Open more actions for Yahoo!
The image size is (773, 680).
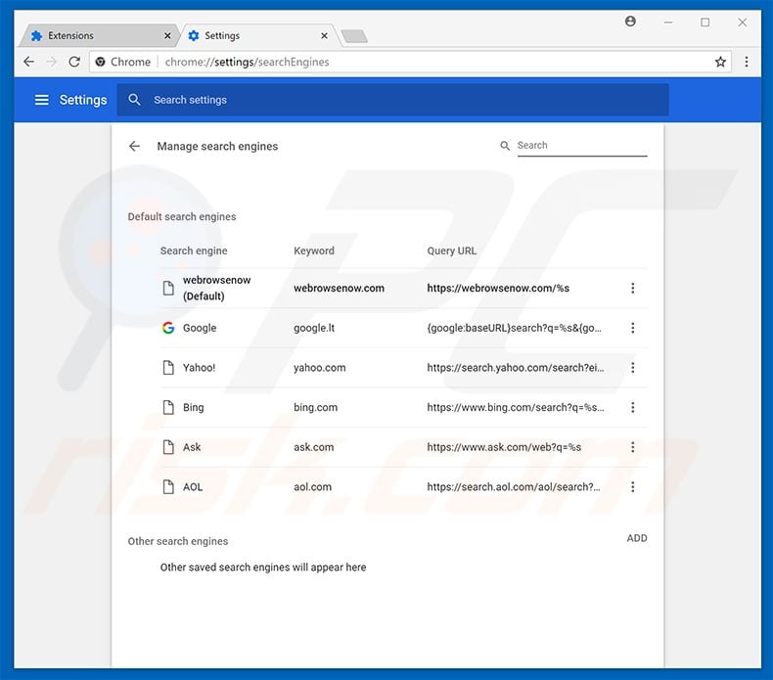[x=632, y=367]
